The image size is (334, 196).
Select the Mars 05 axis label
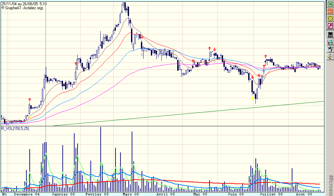click(x=131, y=194)
